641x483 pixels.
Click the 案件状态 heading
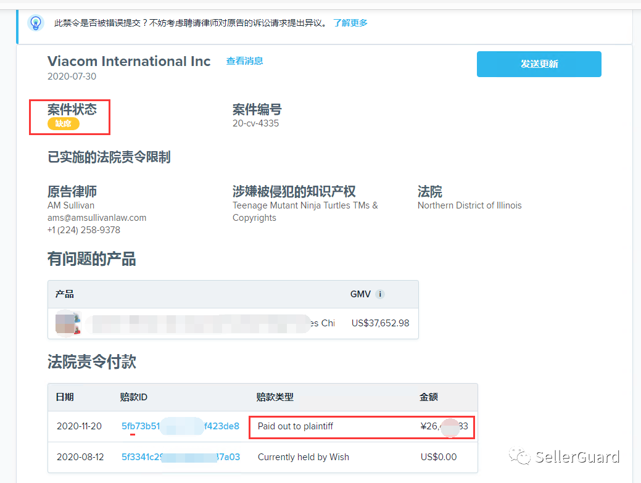(72, 109)
